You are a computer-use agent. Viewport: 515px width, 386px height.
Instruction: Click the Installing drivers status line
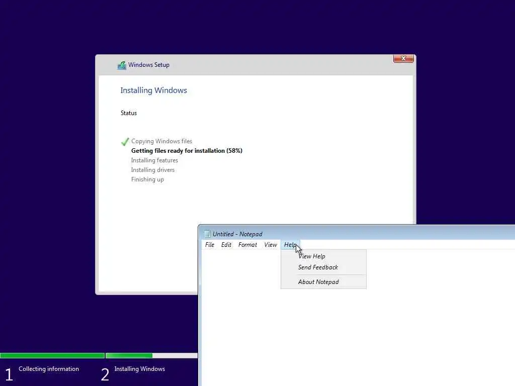(153, 170)
